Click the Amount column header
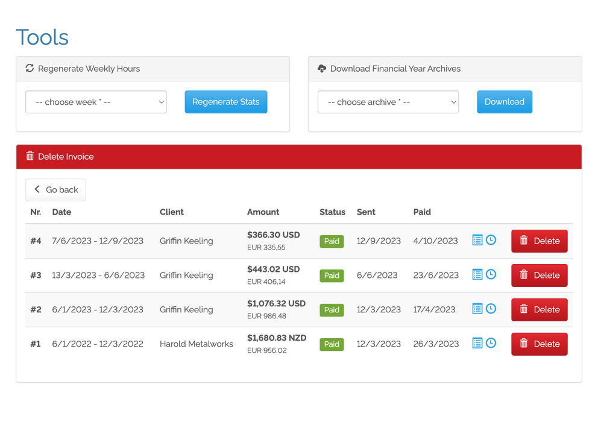 263,212
